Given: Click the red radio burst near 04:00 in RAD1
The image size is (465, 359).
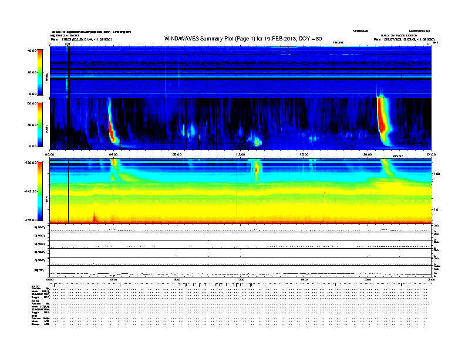Looking at the screenshot, I should (x=112, y=129).
